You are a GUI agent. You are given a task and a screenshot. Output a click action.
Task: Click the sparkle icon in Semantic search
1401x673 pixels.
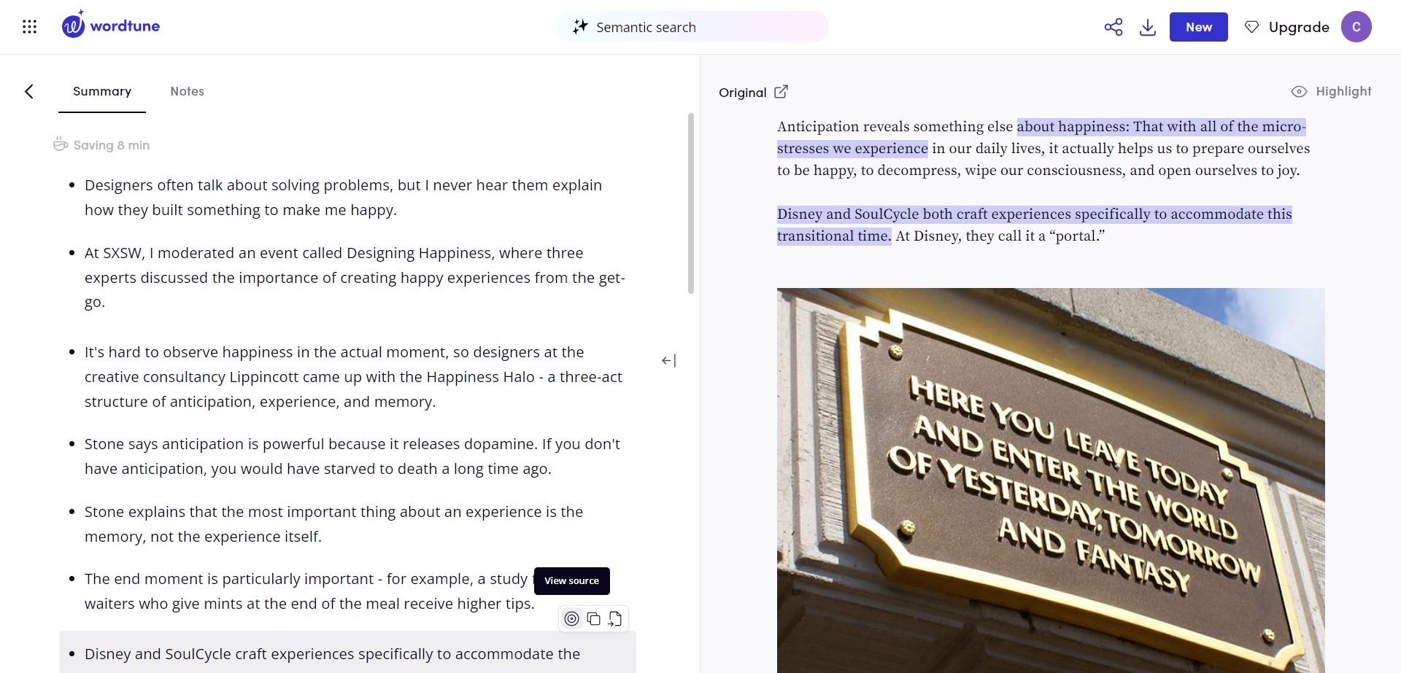coord(580,27)
